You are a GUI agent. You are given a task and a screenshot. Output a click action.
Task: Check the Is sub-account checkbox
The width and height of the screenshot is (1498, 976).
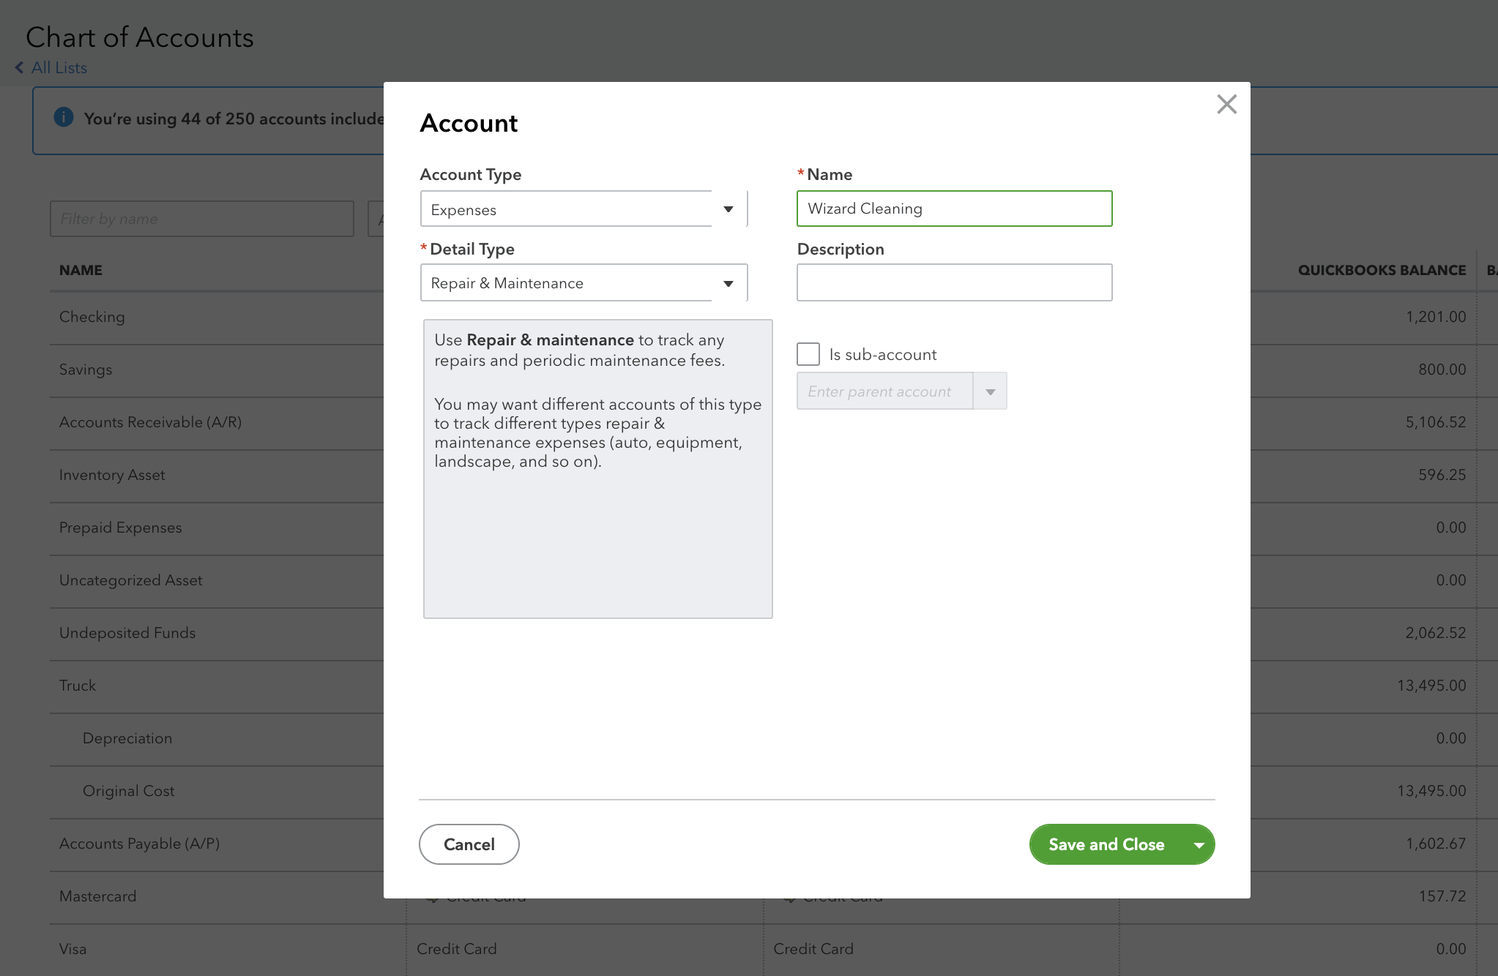point(808,354)
